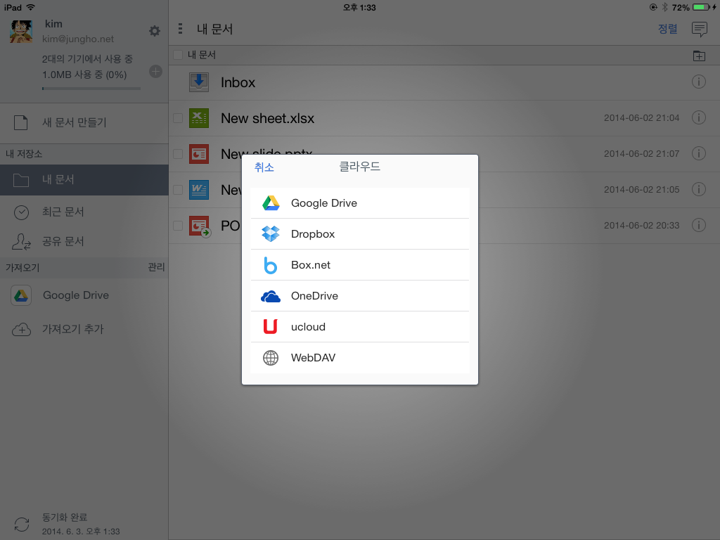
Task: Click the red ucloud U icon
Action: tap(271, 326)
